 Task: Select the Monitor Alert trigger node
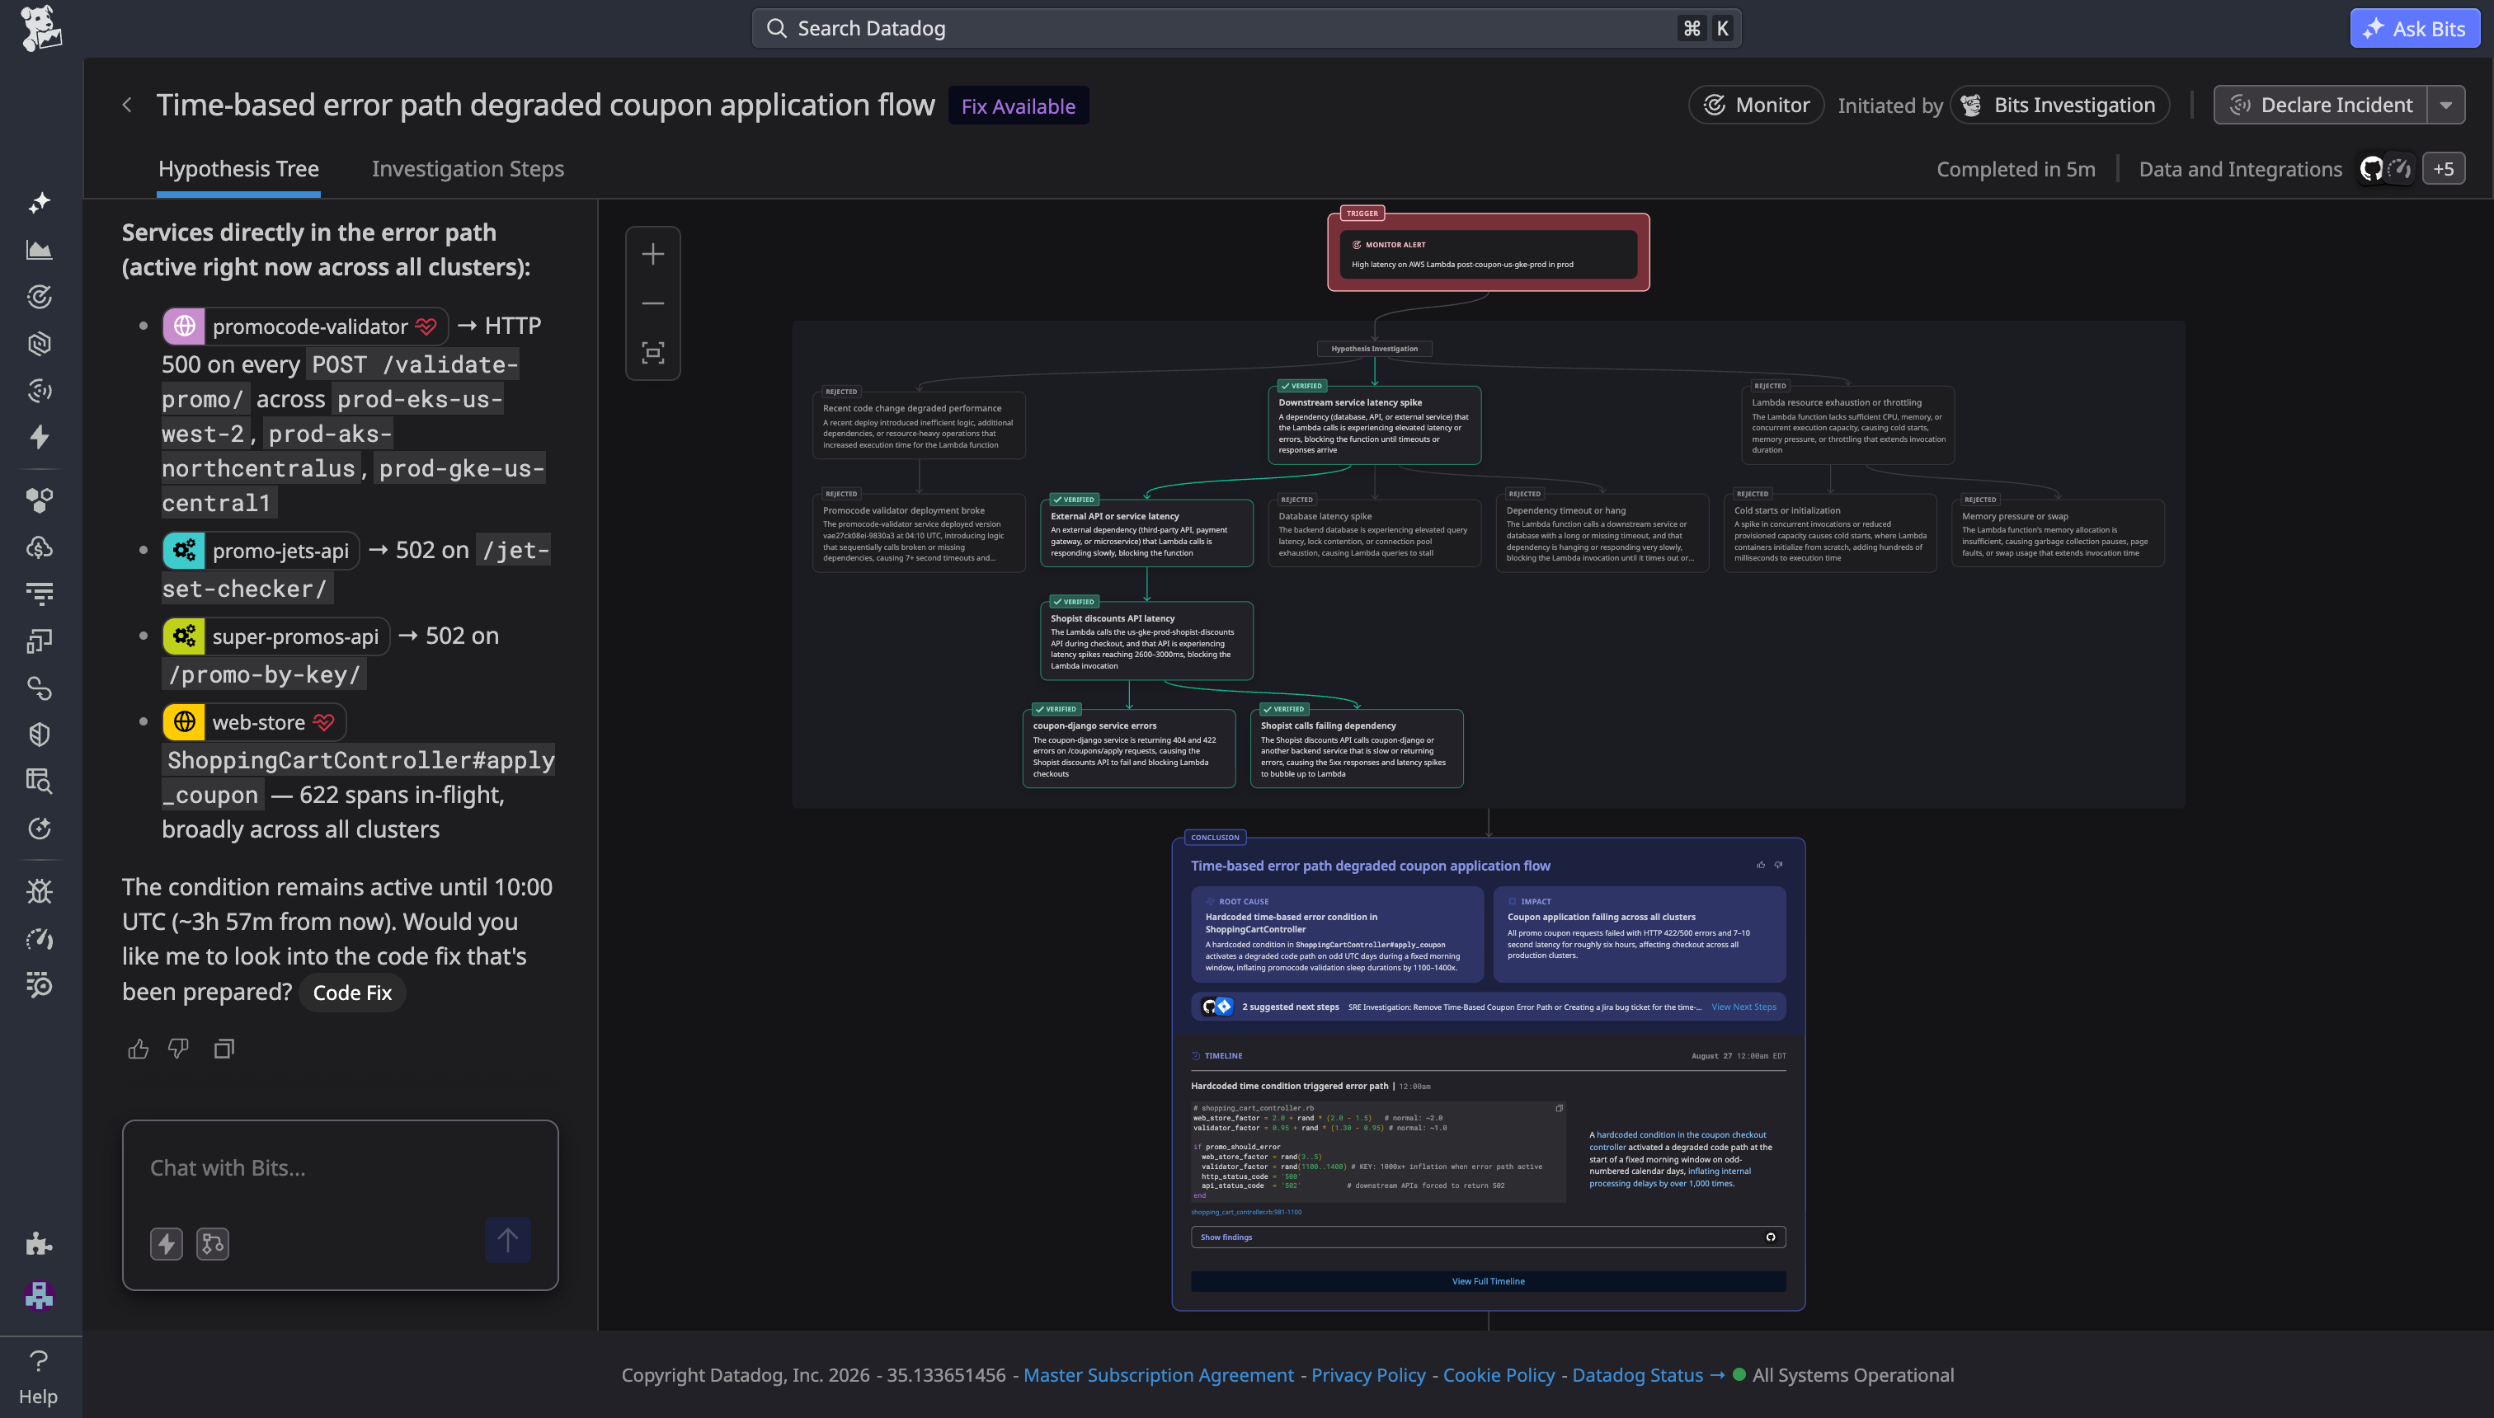pyautogui.click(x=1488, y=254)
